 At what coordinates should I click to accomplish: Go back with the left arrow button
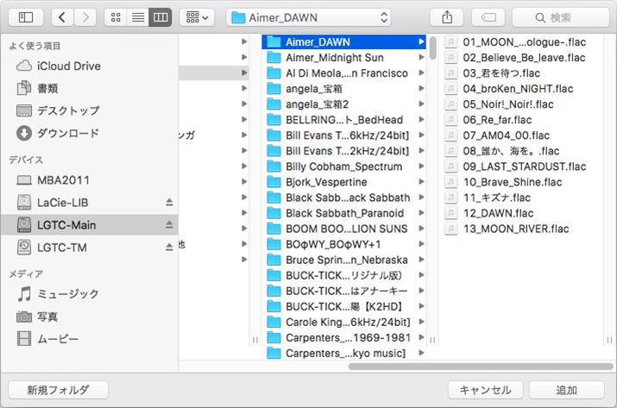click(63, 17)
